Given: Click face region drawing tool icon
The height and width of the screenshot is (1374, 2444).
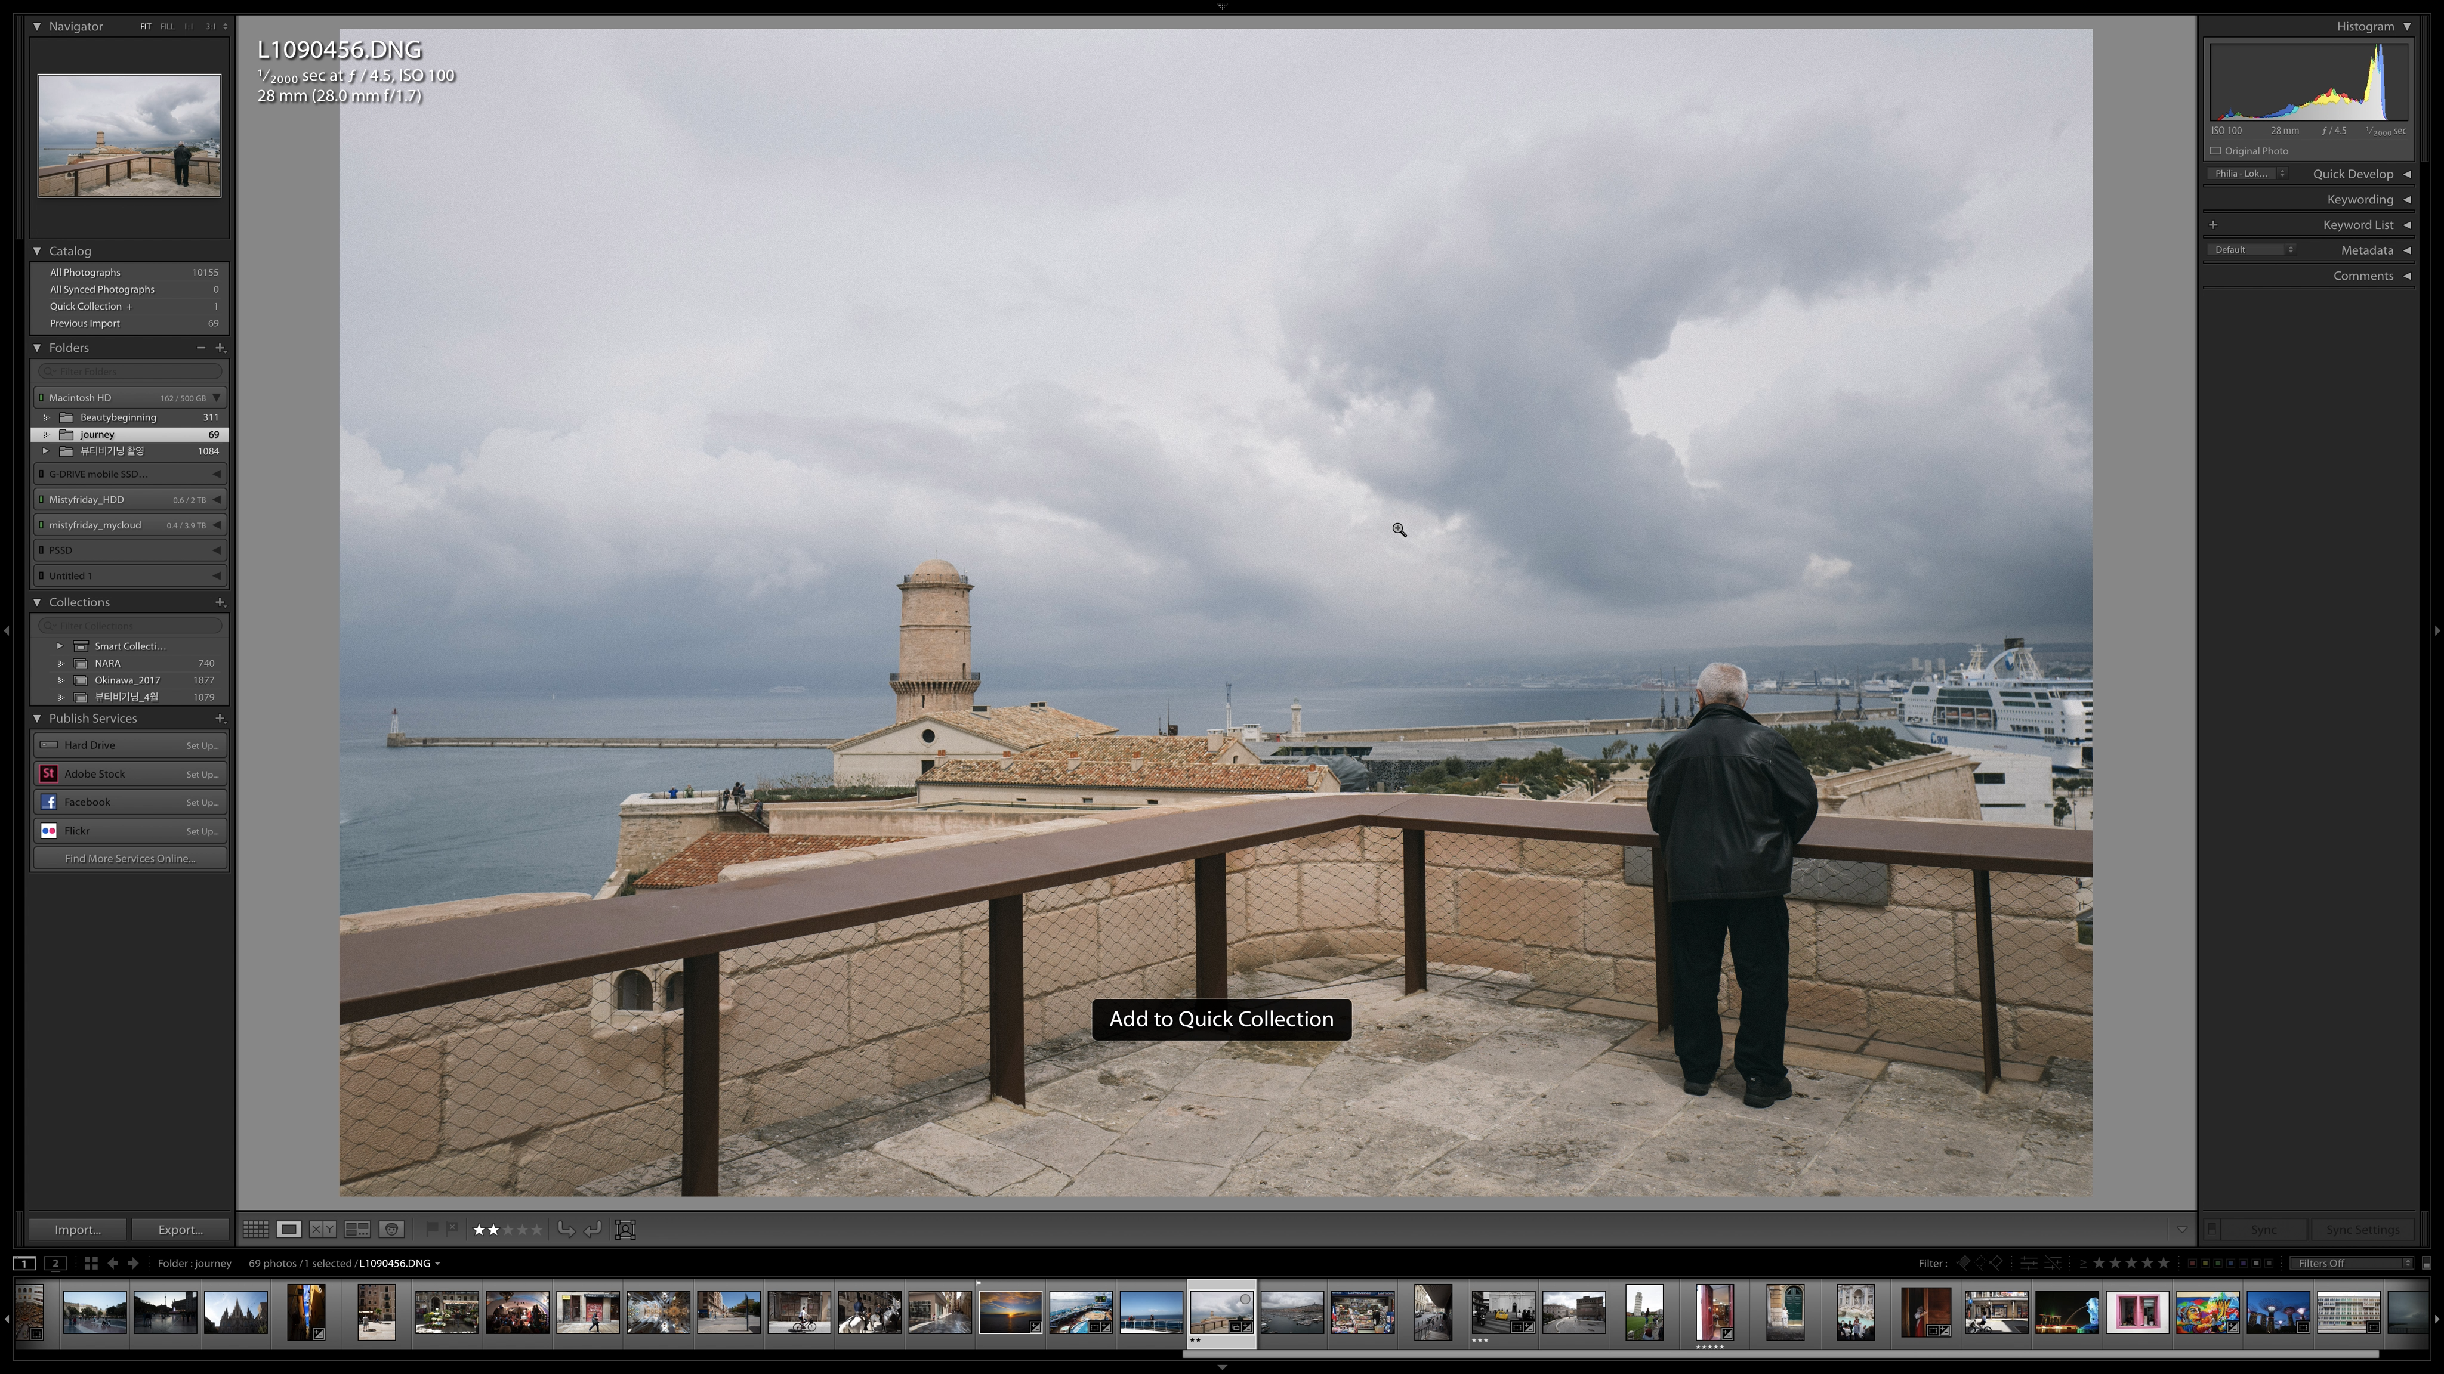Looking at the screenshot, I should tap(625, 1230).
